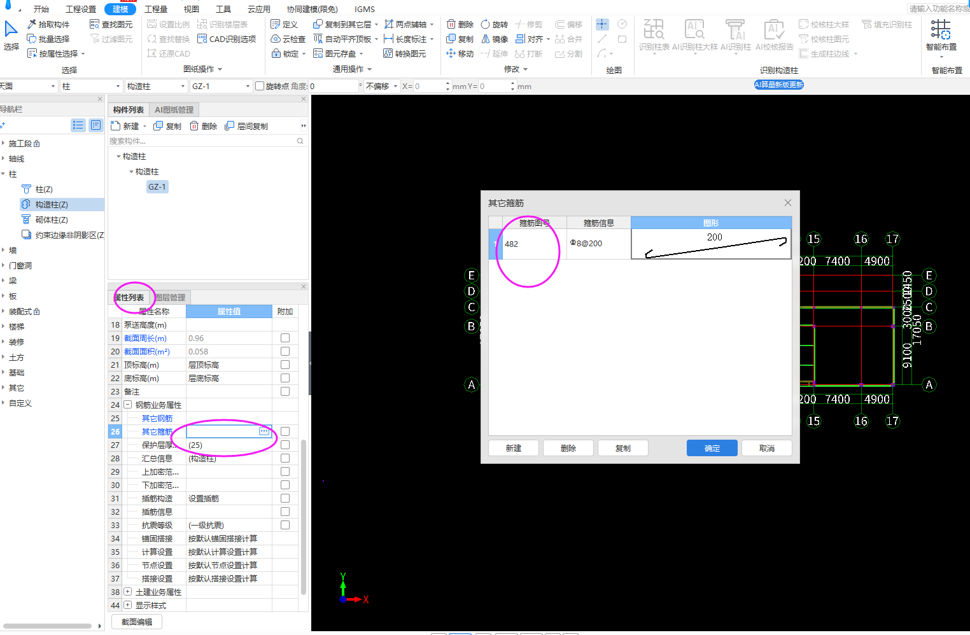This screenshot has width=970, height=635.
Task: Select GZ-1 in the component list
Action: 157,186
